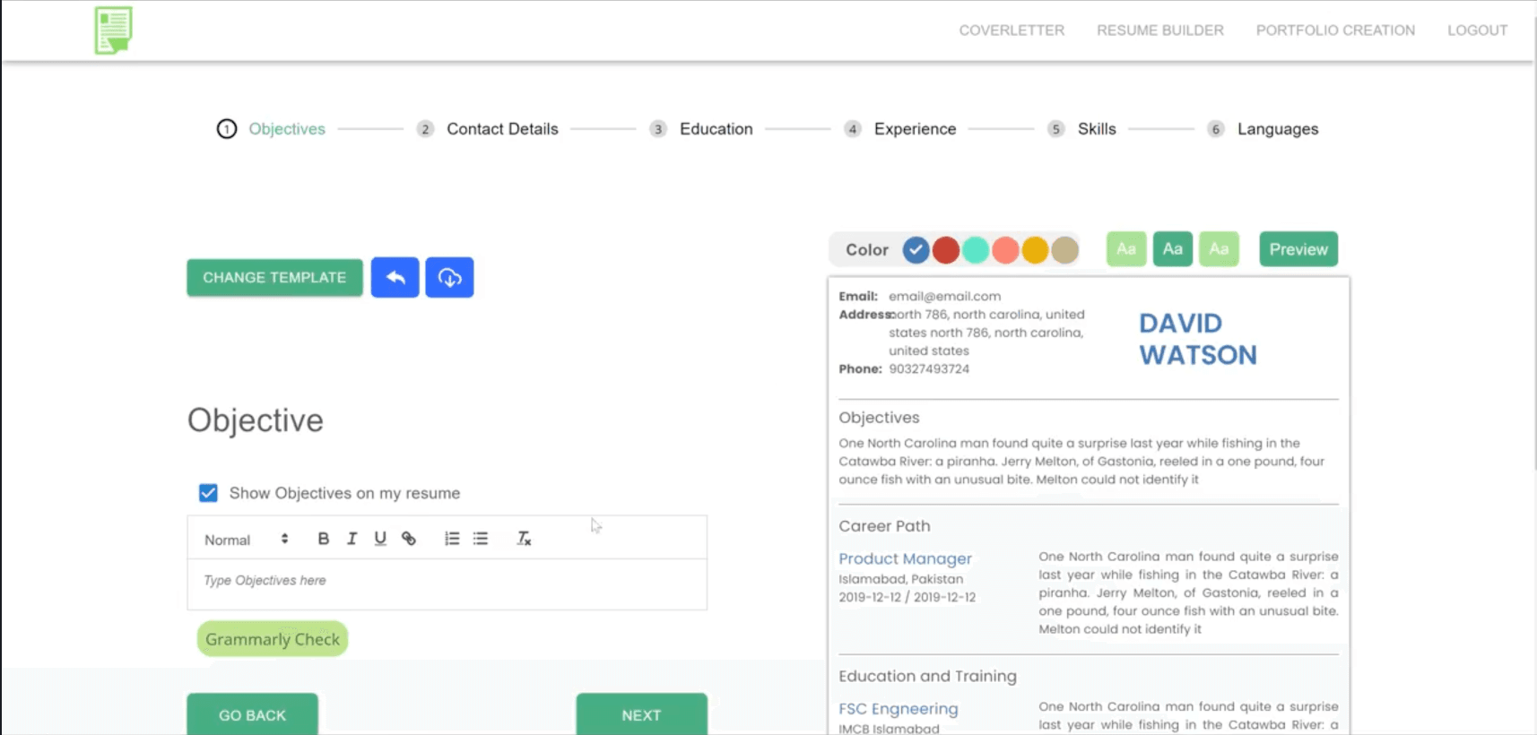Select the red color swatch

(946, 250)
